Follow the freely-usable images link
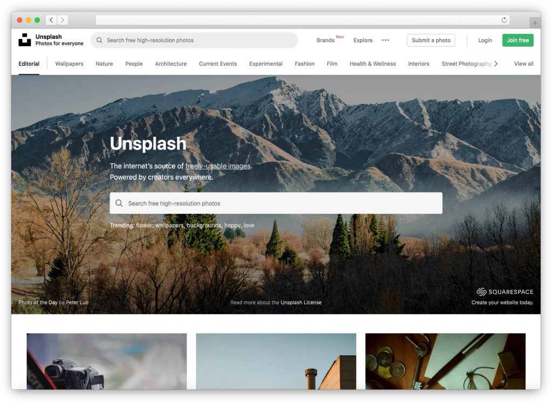The image size is (552, 401). [x=218, y=166]
